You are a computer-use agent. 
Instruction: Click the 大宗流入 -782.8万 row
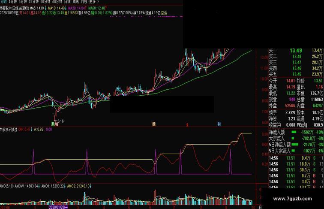[296, 138]
